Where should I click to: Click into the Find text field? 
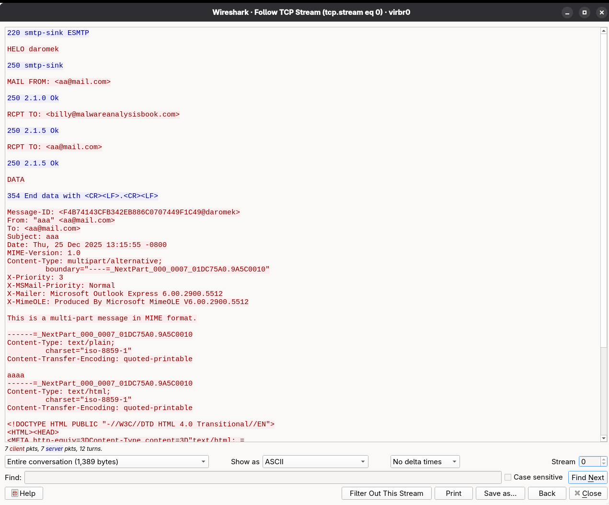click(x=263, y=477)
